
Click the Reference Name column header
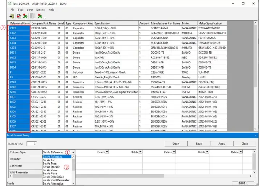point(20,23)
